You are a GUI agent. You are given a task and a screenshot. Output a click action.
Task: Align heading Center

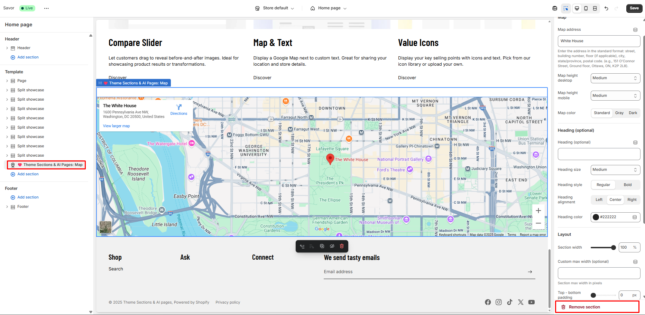coord(616,200)
